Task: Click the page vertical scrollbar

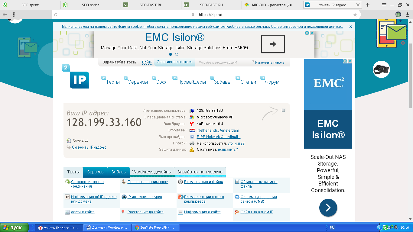Action: pyautogui.click(x=411, y=76)
